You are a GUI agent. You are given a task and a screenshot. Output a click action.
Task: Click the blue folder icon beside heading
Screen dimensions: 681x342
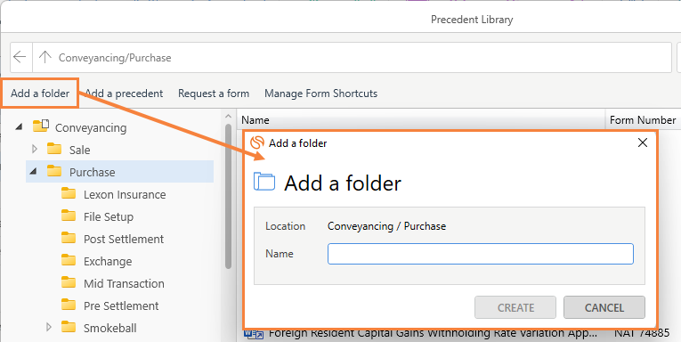point(264,182)
